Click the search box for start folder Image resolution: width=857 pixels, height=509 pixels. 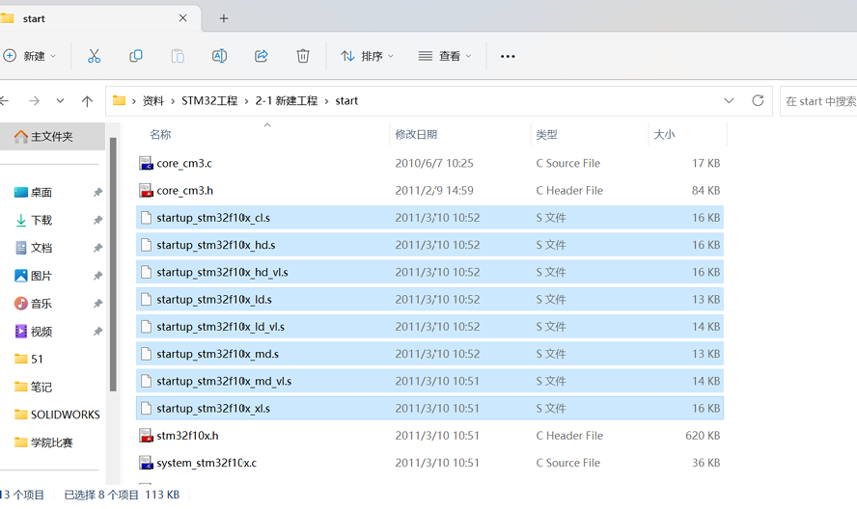pyautogui.click(x=818, y=100)
